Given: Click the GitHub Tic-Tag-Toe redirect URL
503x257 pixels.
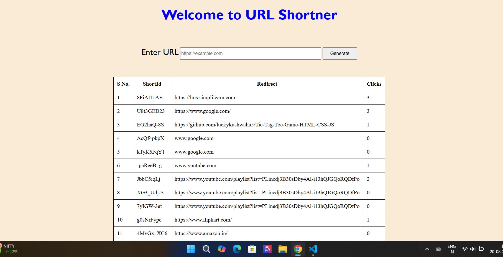Looking at the screenshot, I should tap(254, 125).
